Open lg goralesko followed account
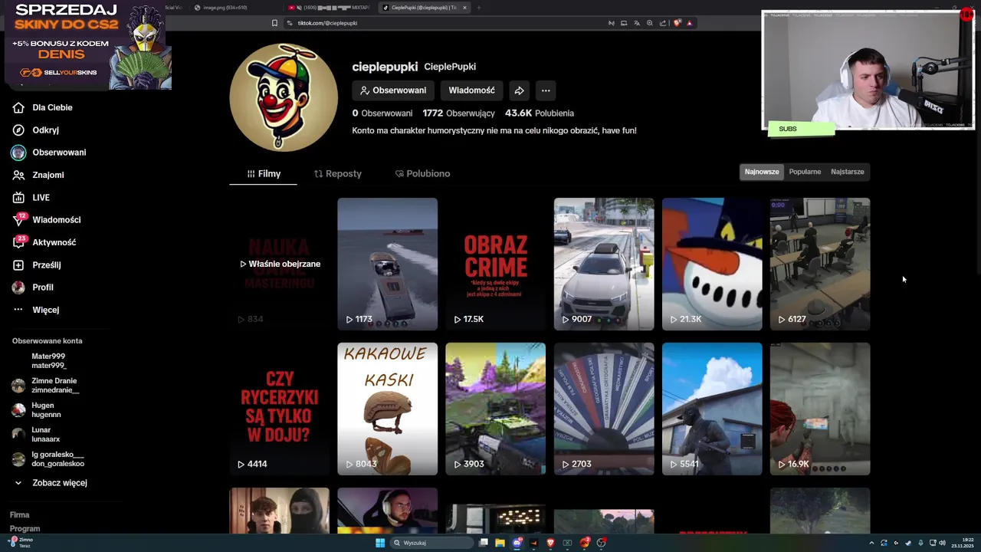 [x=48, y=459]
